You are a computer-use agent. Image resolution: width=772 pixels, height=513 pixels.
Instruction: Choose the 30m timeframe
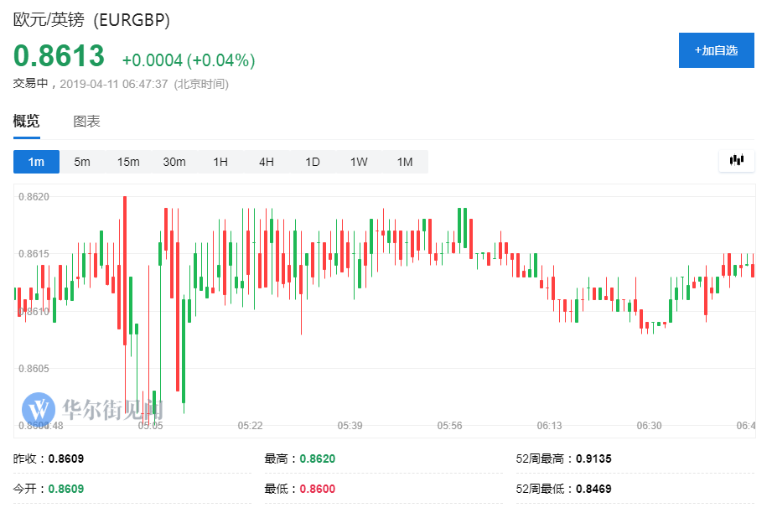(x=174, y=162)
